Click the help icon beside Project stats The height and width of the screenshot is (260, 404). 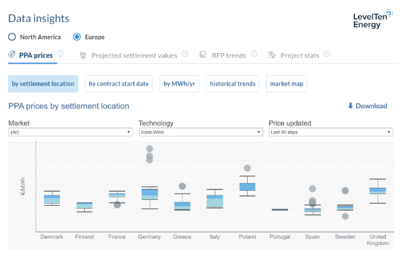click(327, 54)
